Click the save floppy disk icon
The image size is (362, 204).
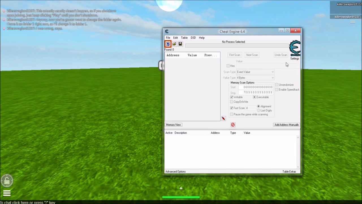(180, 44)
